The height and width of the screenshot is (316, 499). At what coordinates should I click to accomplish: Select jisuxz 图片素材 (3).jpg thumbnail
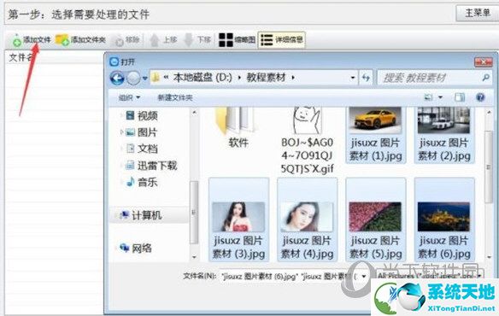238,219
